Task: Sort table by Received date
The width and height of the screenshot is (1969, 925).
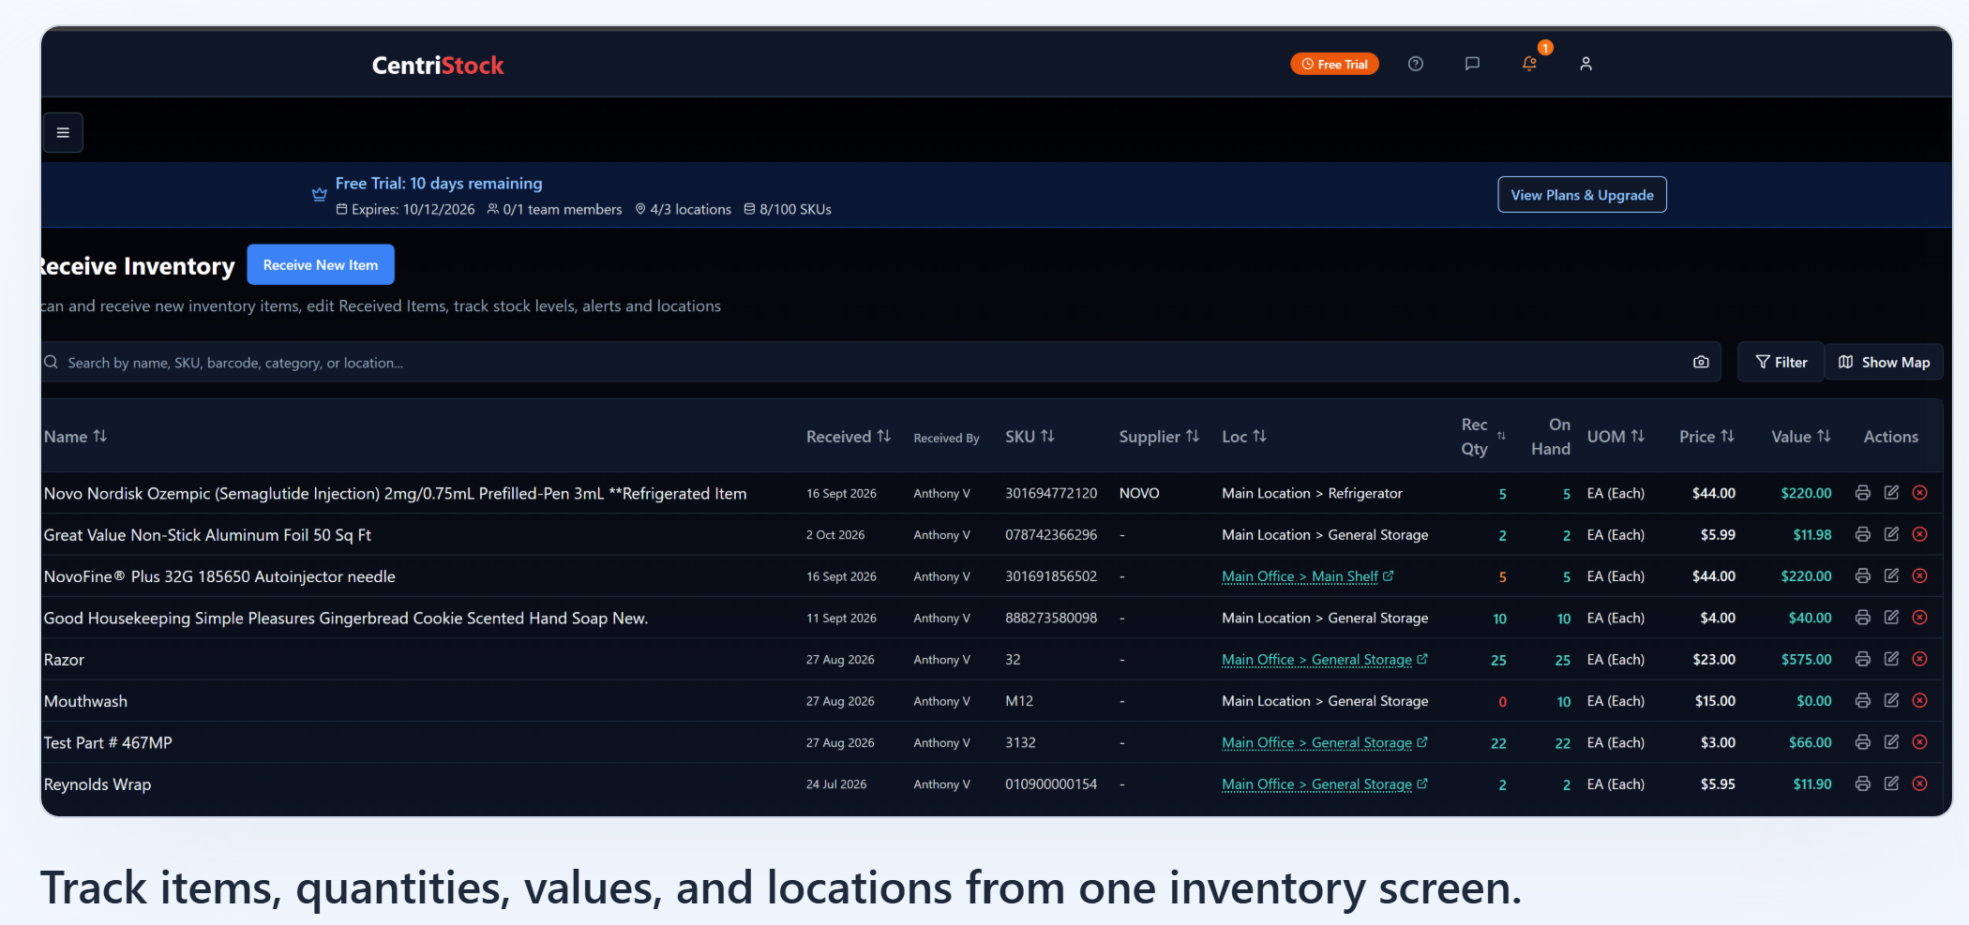Action: tap(849, 437)
